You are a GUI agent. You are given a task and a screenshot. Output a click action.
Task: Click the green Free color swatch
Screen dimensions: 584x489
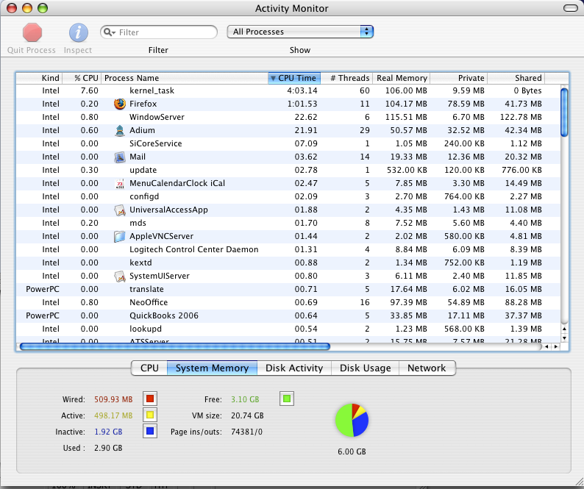(286, 399)
